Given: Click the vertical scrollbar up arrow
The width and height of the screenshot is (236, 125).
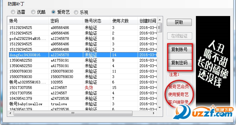Looking at the screenshot, I should pos(160,20).
